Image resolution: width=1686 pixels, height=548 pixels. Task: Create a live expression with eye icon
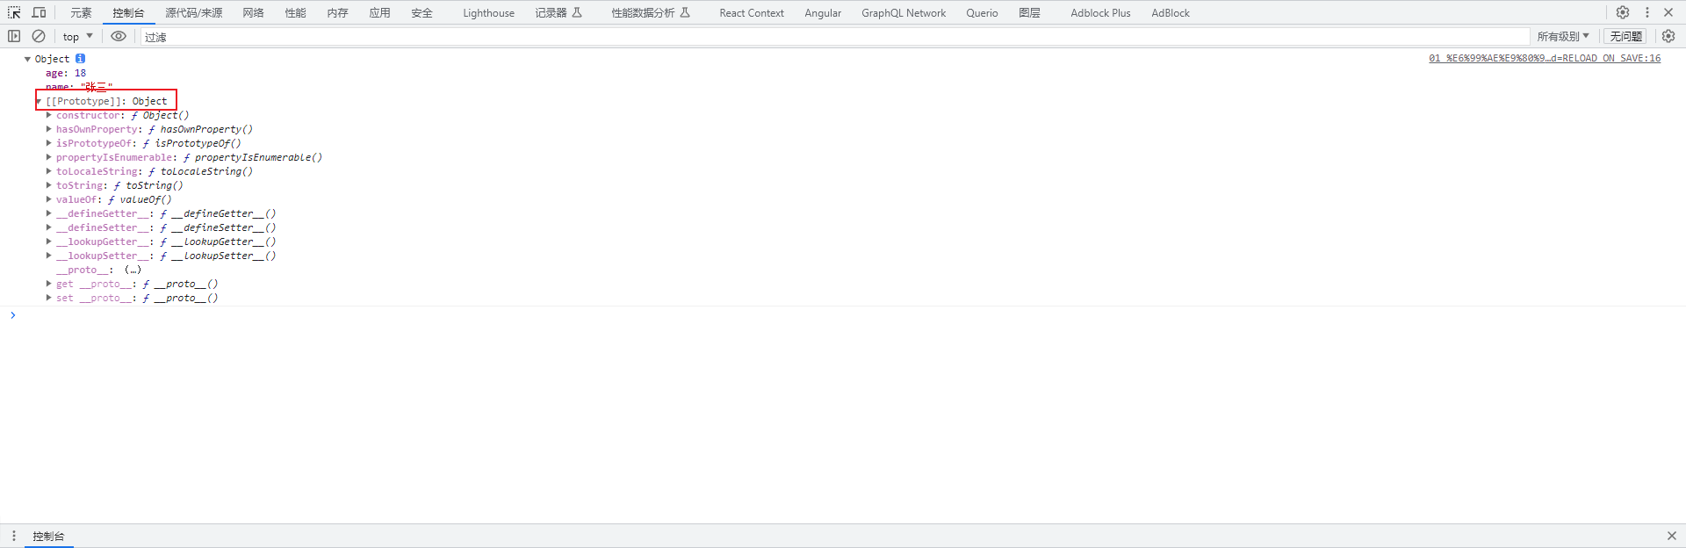(119, 36)
